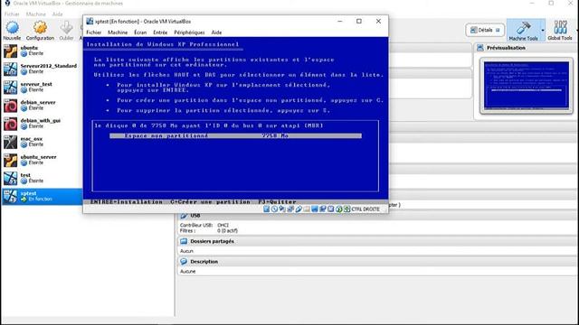Click the xptest title bar VM icon
The height and width of the screenshot is (325, 579).
(90, 22)
